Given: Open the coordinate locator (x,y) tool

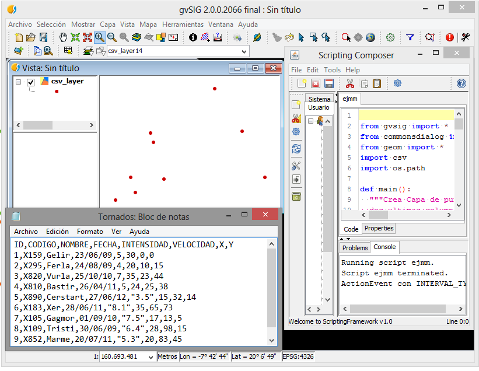Looking at the screenshot, I should (173, 37).
